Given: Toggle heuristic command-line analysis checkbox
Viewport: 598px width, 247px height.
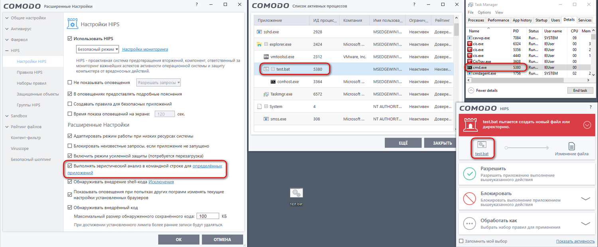Looking at the screenshot, I should tap(70, 166).
